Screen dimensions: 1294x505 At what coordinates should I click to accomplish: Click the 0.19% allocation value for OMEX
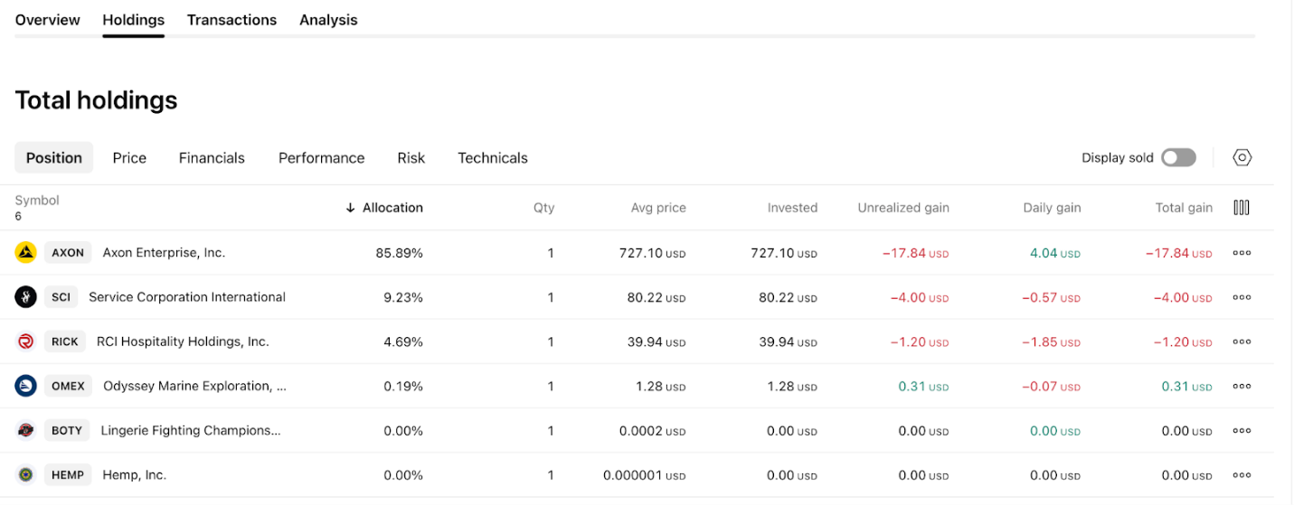(403, 386)
